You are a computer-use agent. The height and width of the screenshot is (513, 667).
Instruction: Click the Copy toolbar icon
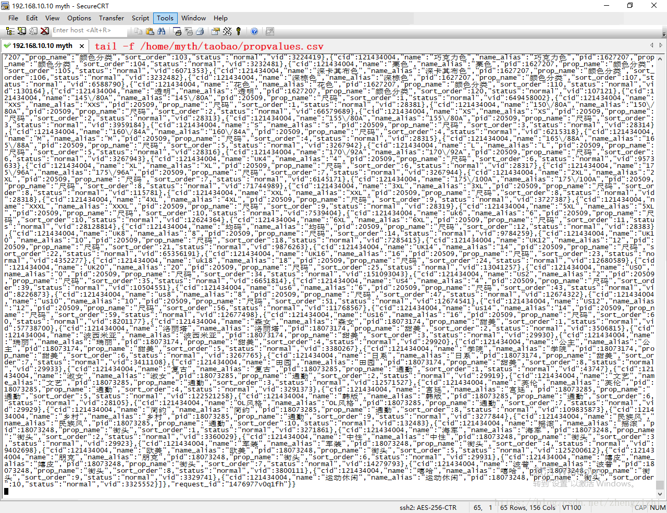coord(139,31)
